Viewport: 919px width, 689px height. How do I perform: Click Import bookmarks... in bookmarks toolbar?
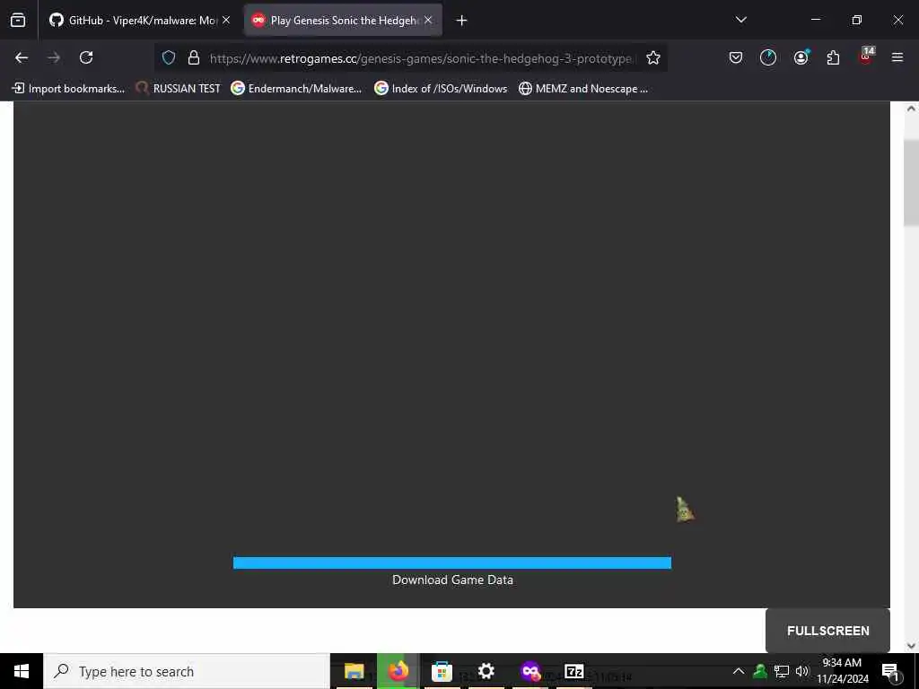68,89
